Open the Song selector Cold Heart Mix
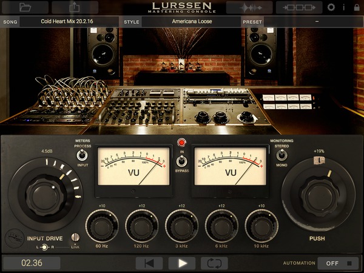Image resolution: width=364 pixels, height=273 pixels. coord(67,21)
